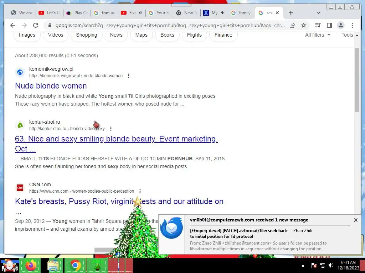
Task: Open more options for komornik-wegrow.pl result
Action: click(128, 76)
